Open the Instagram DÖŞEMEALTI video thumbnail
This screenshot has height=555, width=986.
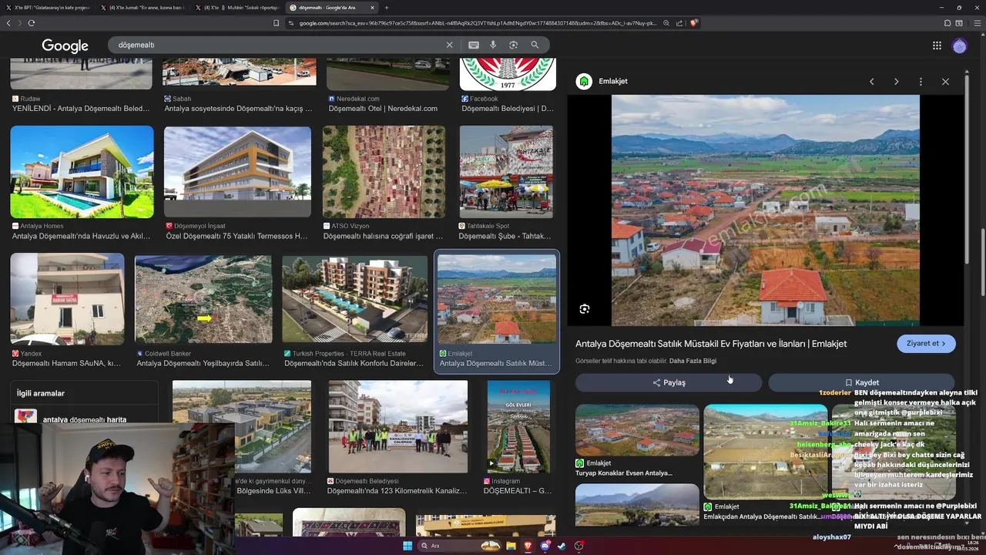pos(518,426)
